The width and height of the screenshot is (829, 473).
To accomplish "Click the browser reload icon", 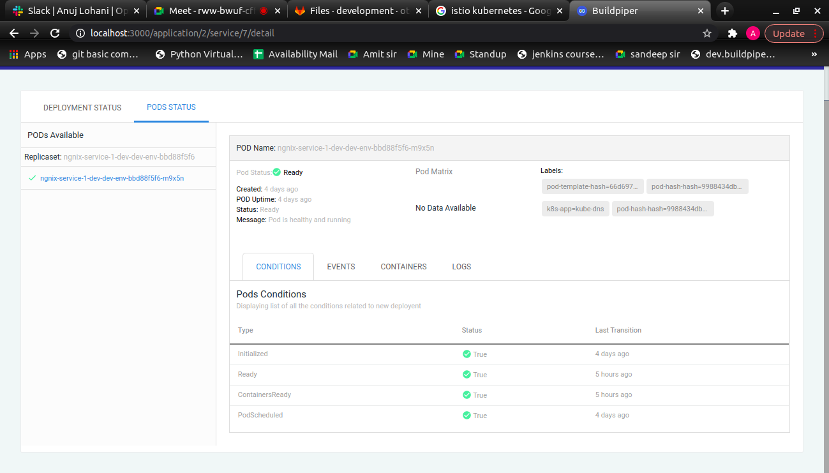I will (55, 33).
